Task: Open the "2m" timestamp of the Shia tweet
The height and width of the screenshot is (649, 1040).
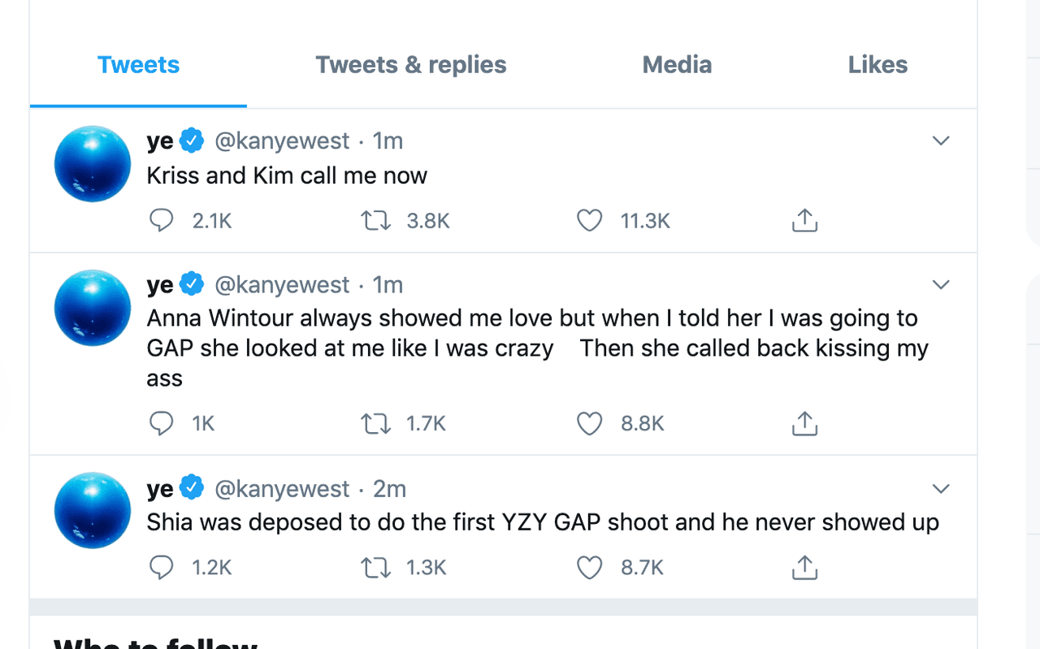Action: (x=389, y=487)
